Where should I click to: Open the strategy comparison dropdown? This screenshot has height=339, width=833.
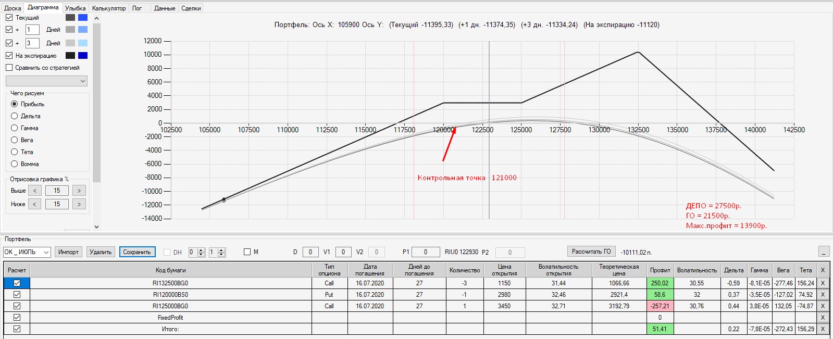pos(46,81)
